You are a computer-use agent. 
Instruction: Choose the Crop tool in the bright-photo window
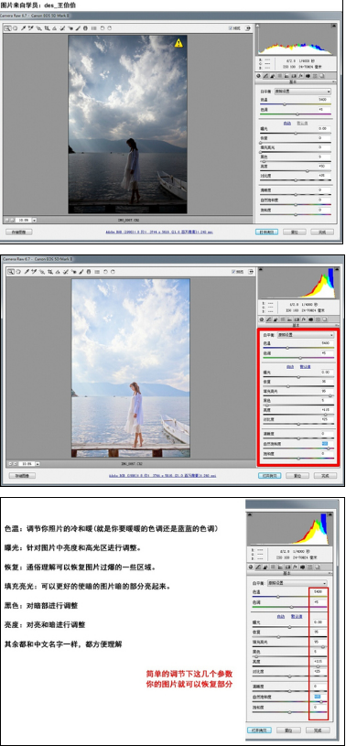[49, 272]
